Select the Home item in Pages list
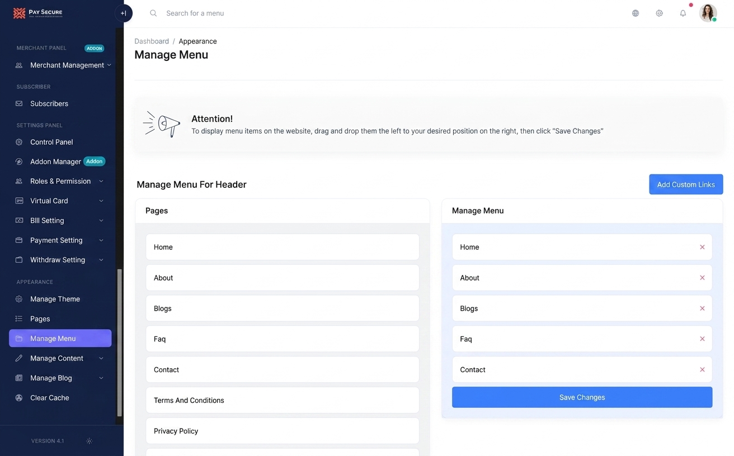 point(283,247)
